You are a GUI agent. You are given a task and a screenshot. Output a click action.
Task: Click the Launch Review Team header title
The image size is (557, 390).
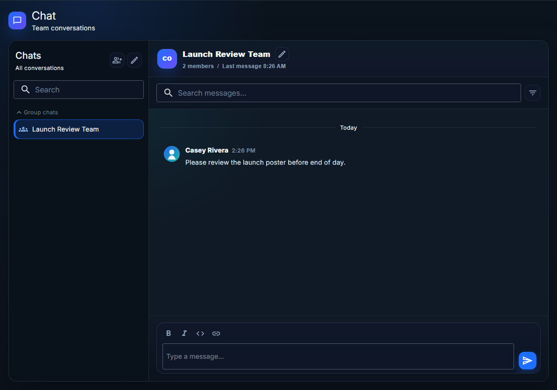coord(226,54)
